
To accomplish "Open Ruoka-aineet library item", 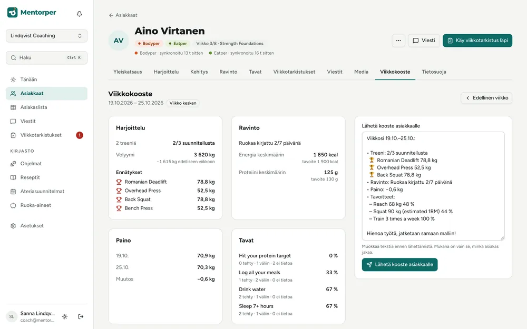I will [x=46, y=205].
